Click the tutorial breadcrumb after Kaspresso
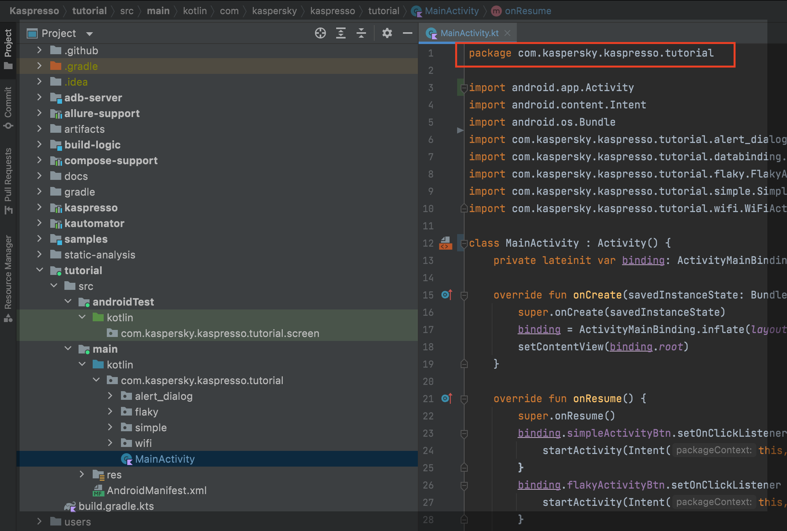The height and width of the screenshot is (531, 787). coord(89,11)
